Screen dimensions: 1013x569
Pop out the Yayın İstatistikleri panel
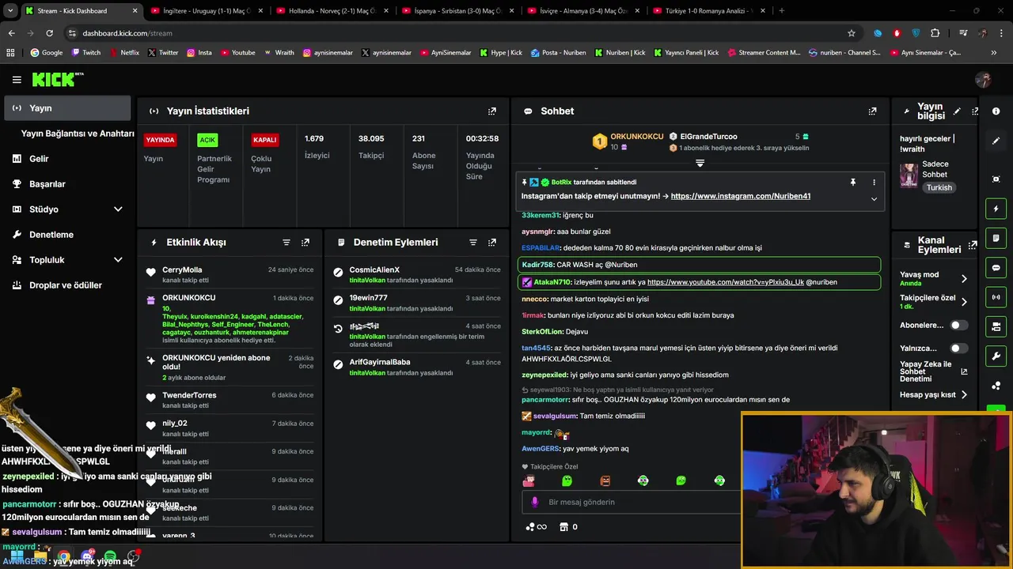[492, 111]
